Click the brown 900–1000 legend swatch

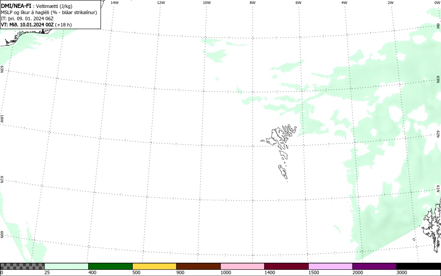pyautogui.click(x=198, y=266)
